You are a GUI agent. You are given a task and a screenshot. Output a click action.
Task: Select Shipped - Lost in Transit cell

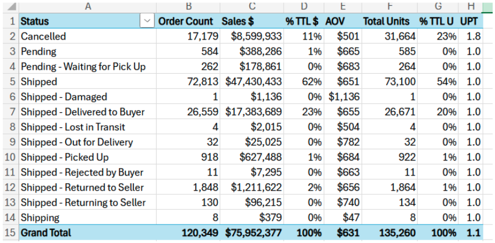[x=88, y=127]
